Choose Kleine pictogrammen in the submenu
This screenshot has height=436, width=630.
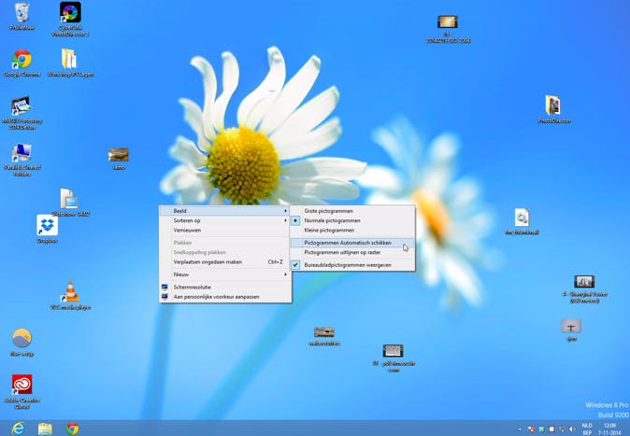pyautogui.click(x=352, y=230)
